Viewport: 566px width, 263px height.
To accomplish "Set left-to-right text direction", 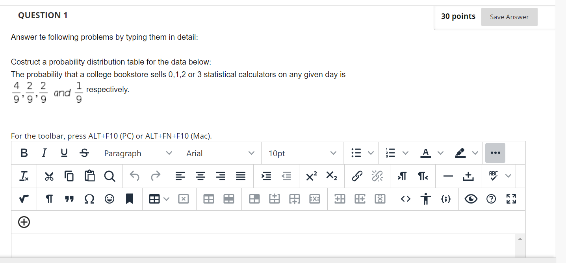I will point(402,177).
